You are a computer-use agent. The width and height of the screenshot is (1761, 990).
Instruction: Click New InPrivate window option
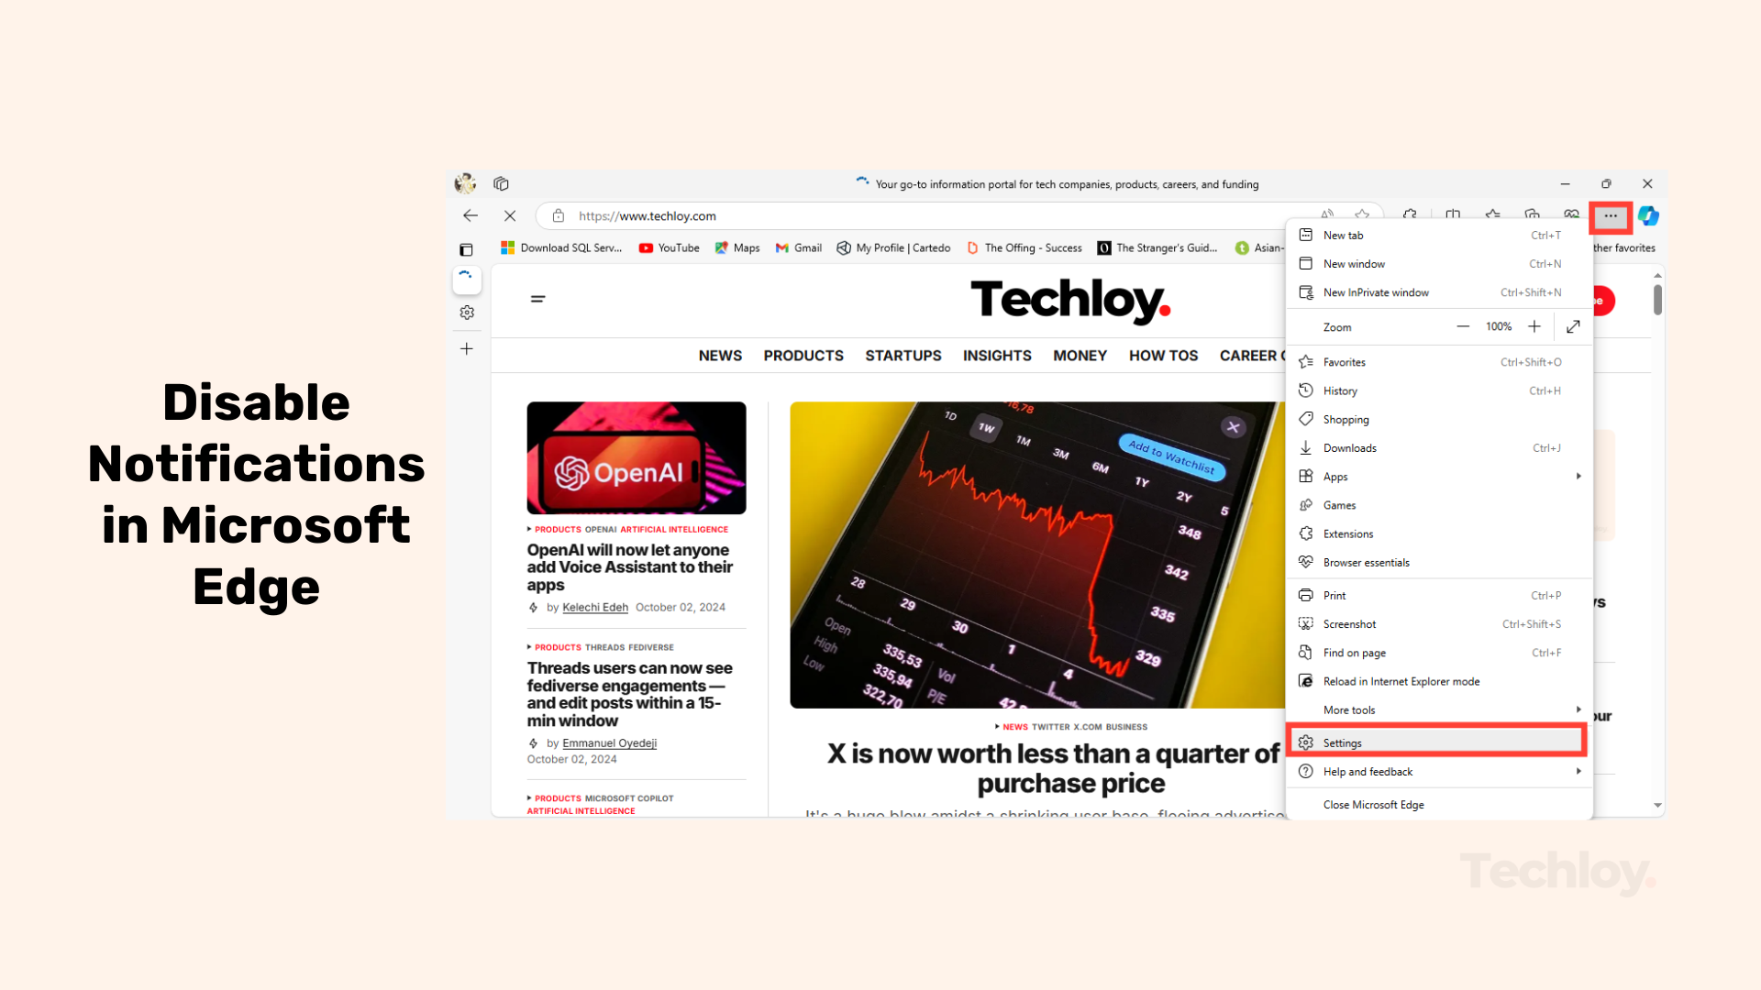(x=1377, y=292)
